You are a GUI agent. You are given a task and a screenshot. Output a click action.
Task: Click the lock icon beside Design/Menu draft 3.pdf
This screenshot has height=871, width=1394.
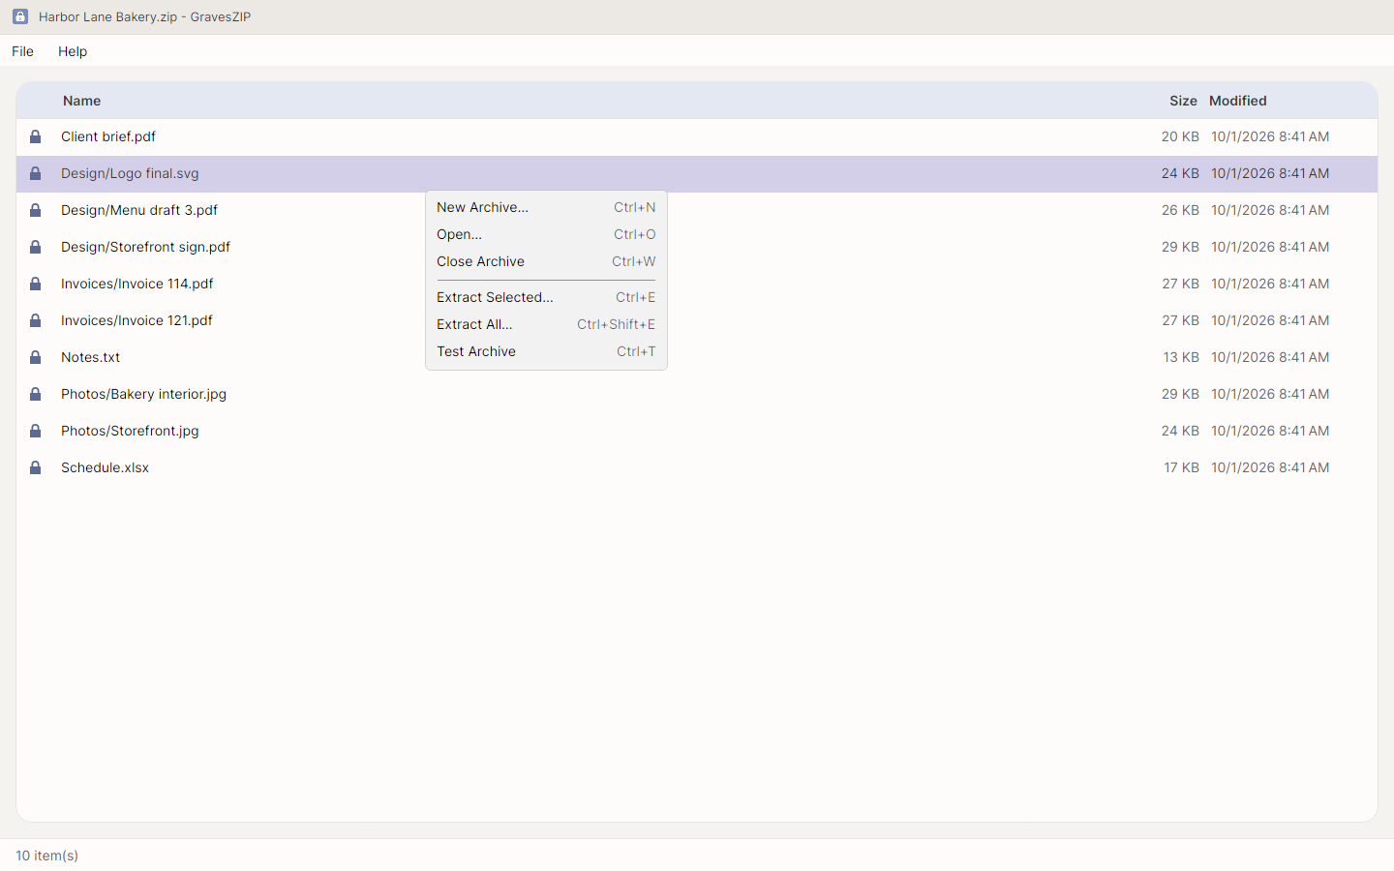pos(35,210)
